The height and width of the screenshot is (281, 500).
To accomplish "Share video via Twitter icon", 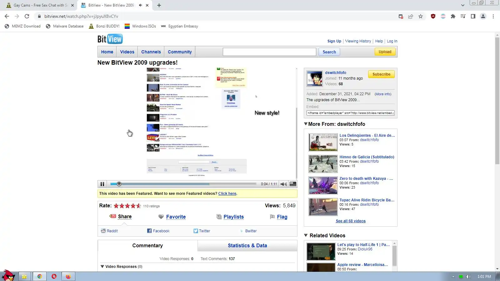I will (196, 231).
